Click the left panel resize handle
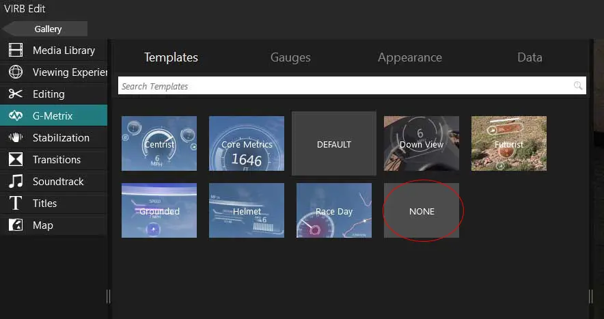Viewport: 604px width, 319px height. click(x=108, y=296)
